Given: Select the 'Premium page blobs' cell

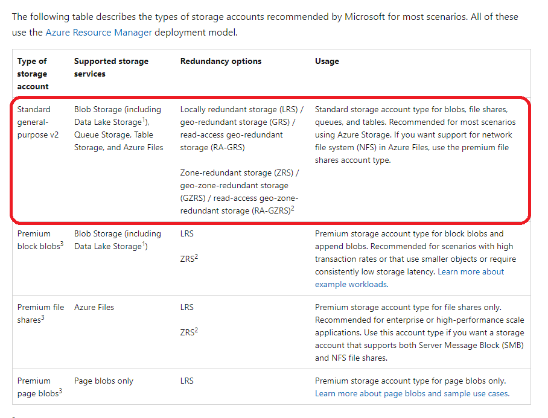Looking at the screenshot, I should (x=39, y=387).
